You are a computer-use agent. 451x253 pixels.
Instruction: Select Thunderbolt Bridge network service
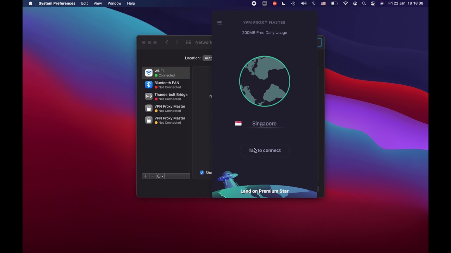[166, 97]
